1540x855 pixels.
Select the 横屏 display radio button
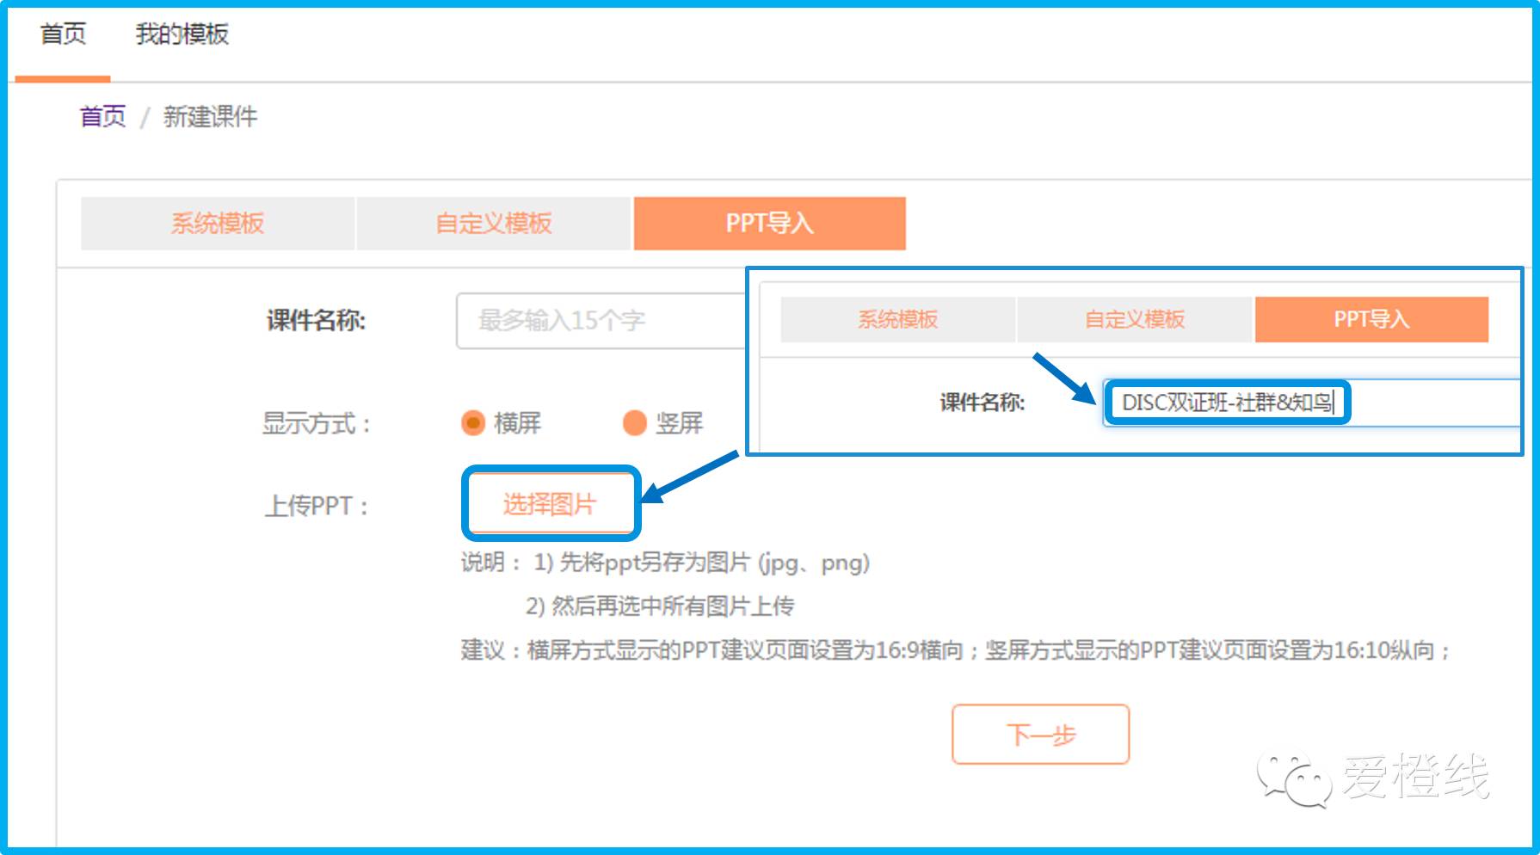click(473, 423)
